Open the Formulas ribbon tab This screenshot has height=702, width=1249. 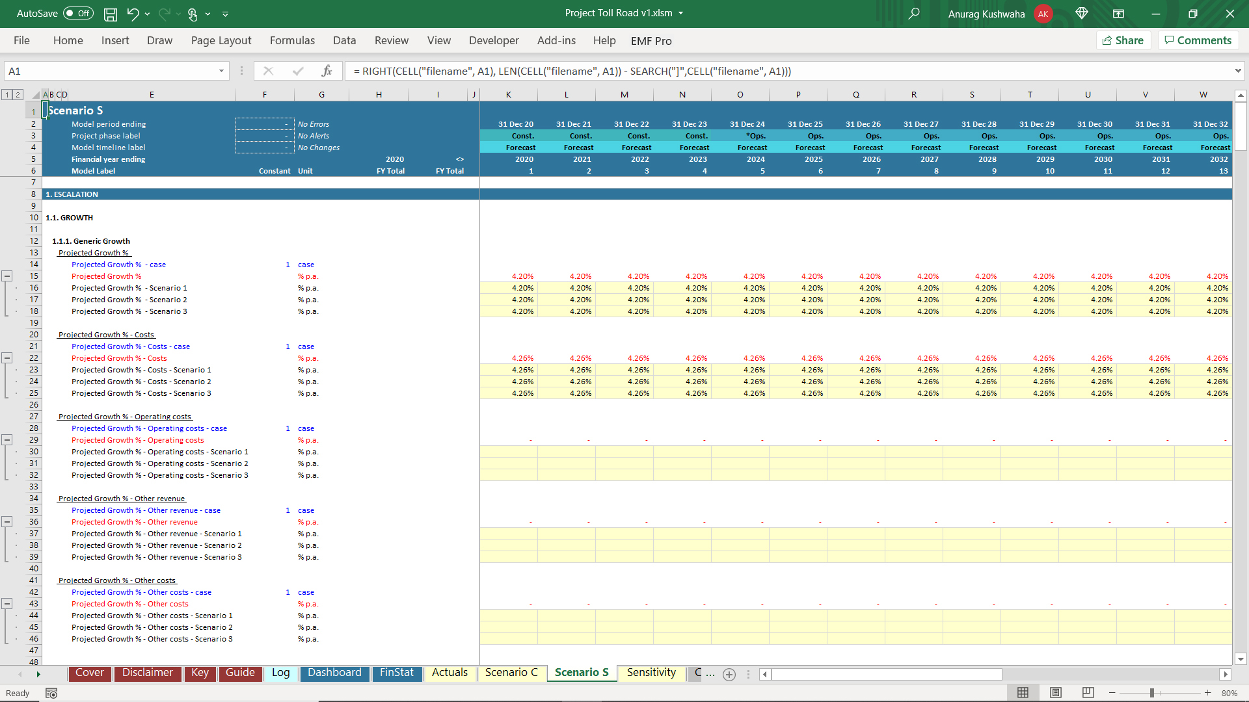pos(292,40)
